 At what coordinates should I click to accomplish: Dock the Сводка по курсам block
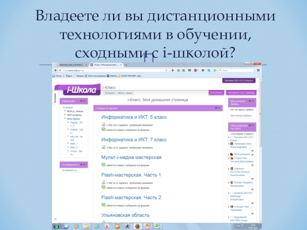pyautogui.click(x=219, y=108)
